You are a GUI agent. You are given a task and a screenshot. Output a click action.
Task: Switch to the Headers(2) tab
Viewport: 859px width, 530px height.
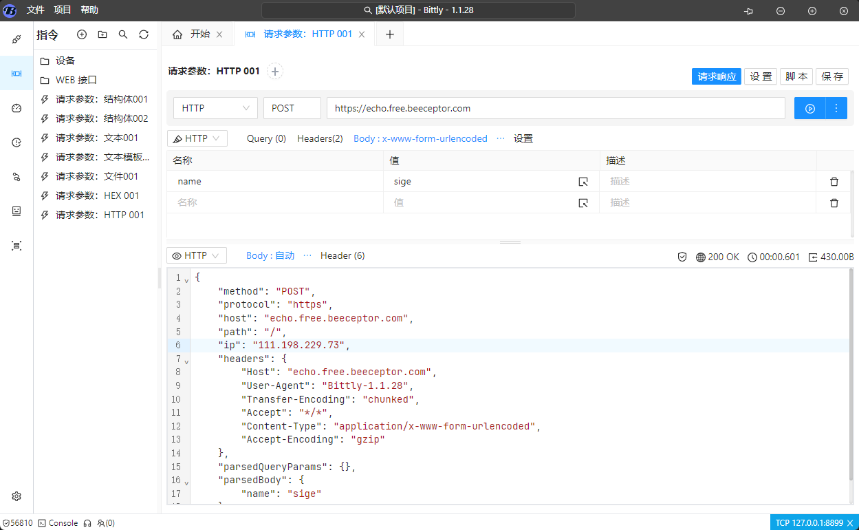320,138
